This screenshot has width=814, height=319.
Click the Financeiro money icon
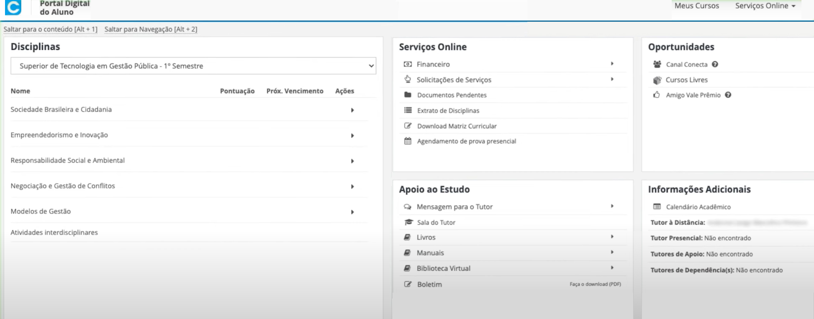[407, 64]
